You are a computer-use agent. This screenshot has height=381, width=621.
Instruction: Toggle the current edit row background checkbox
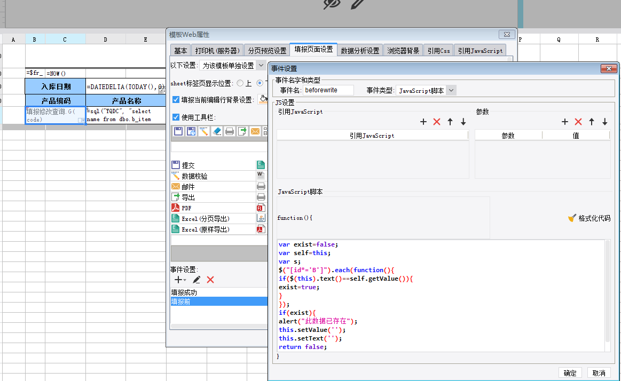[176, 100]
